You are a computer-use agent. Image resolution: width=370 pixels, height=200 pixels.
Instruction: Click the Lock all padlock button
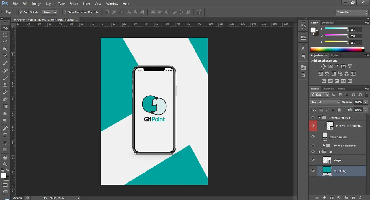(x=339, y=110)
